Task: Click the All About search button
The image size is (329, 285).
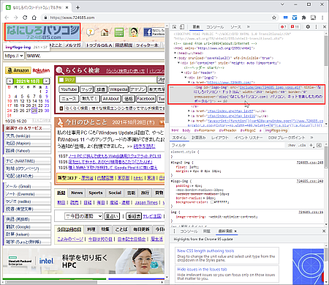Action: [x=110, y=99]
